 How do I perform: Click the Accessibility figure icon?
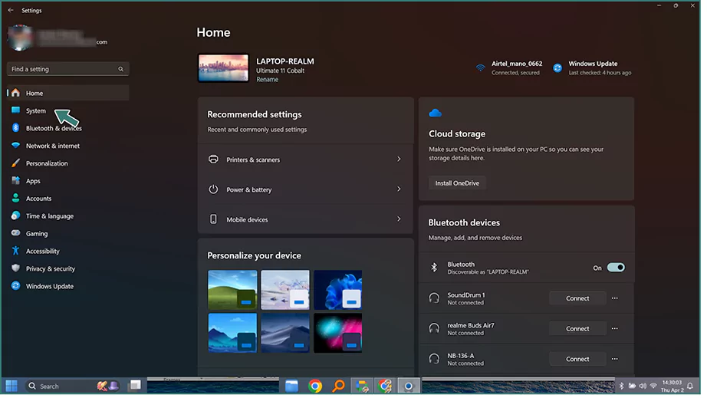coord(16,252)
